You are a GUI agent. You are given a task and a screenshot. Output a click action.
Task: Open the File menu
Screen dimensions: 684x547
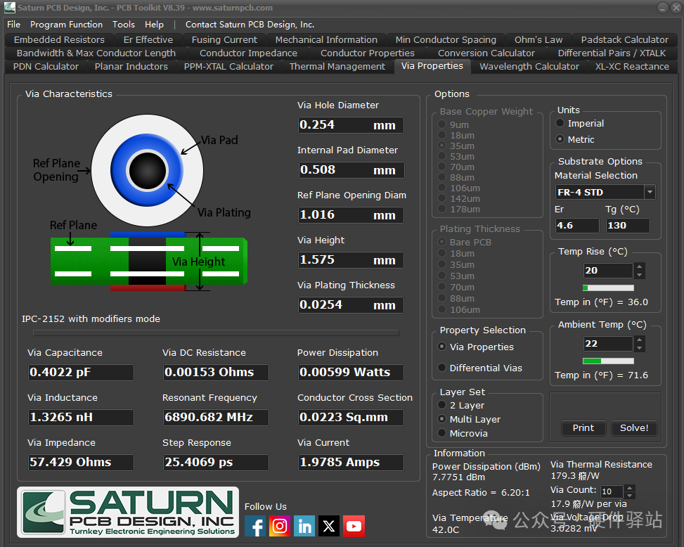pos(13,25)
